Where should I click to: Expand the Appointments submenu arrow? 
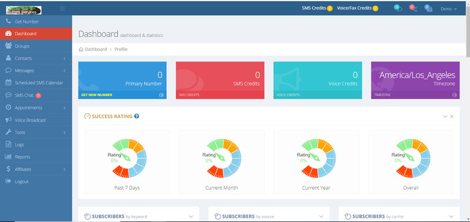(65, 108)
